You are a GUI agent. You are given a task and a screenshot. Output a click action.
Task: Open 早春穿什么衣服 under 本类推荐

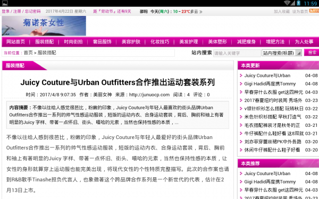click(x=274, y=190)
